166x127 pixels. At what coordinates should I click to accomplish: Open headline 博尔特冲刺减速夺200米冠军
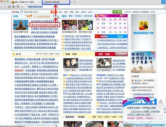[45, 25]
